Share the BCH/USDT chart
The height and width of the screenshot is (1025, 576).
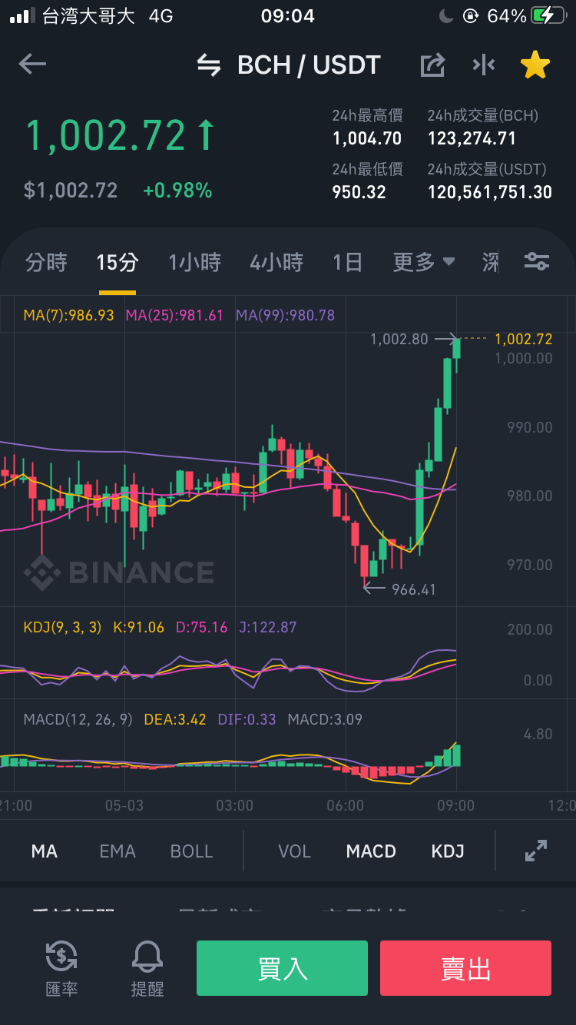[432, 65]
